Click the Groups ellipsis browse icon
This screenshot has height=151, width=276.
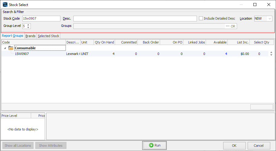(227, 26)
